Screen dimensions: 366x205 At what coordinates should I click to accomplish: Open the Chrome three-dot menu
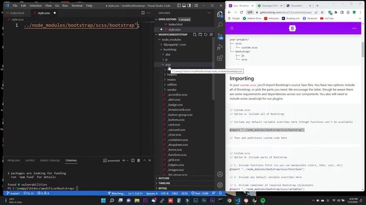point(360,13)
